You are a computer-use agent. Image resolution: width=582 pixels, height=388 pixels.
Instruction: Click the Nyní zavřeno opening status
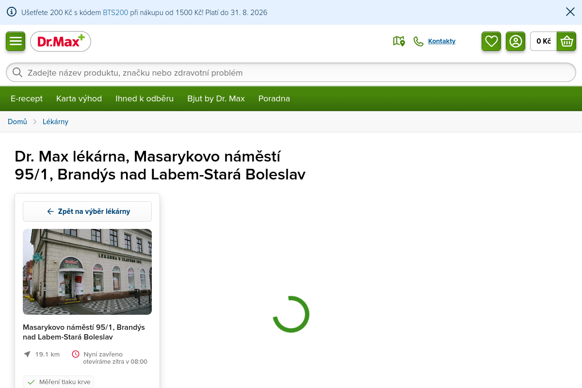pos(103,355)
